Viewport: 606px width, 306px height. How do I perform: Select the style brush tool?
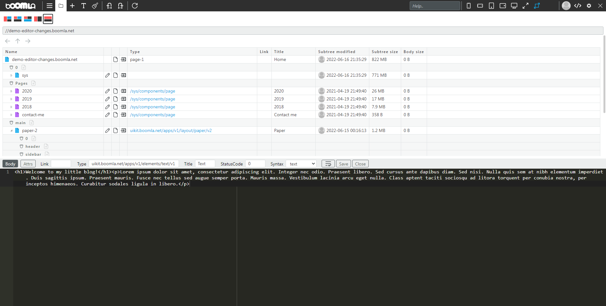pos(95,6)
